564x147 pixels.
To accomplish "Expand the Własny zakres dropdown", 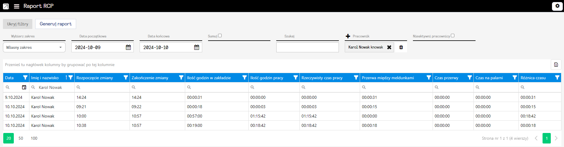I will tap(34, 47).
